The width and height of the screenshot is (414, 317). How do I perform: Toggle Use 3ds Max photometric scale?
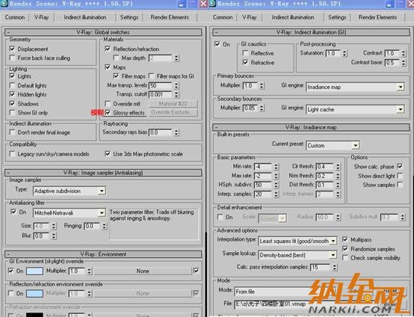pyautogui.click(x=108, y=154)
